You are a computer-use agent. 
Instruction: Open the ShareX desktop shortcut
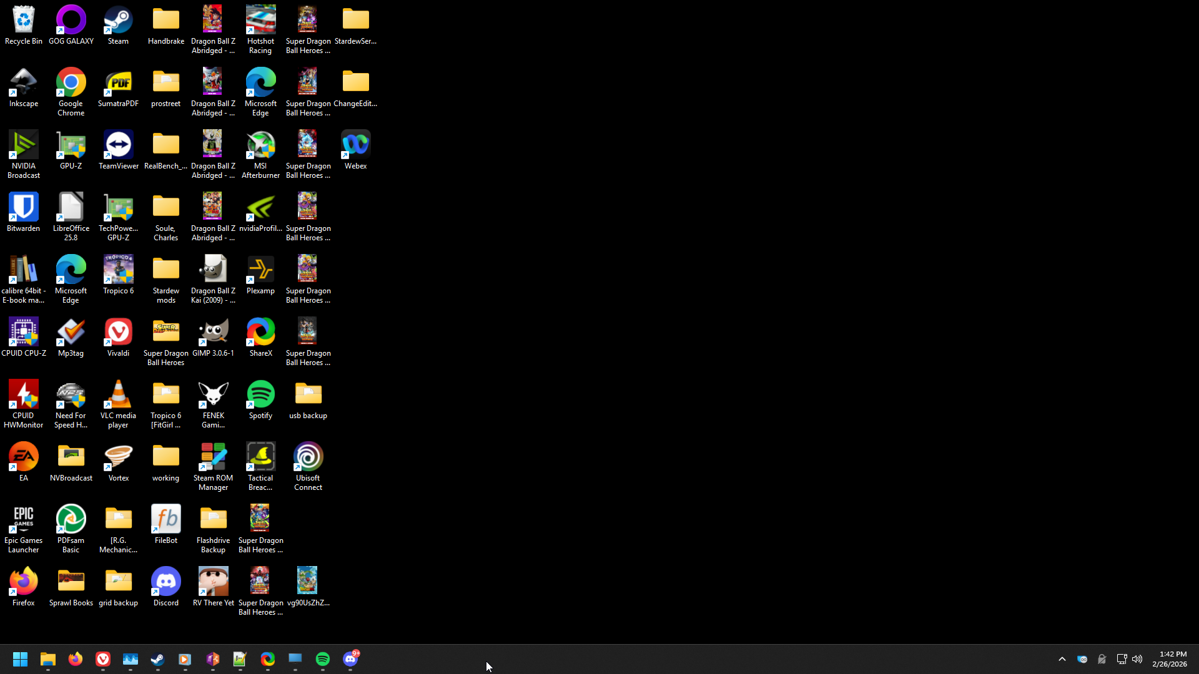[260, 338]
